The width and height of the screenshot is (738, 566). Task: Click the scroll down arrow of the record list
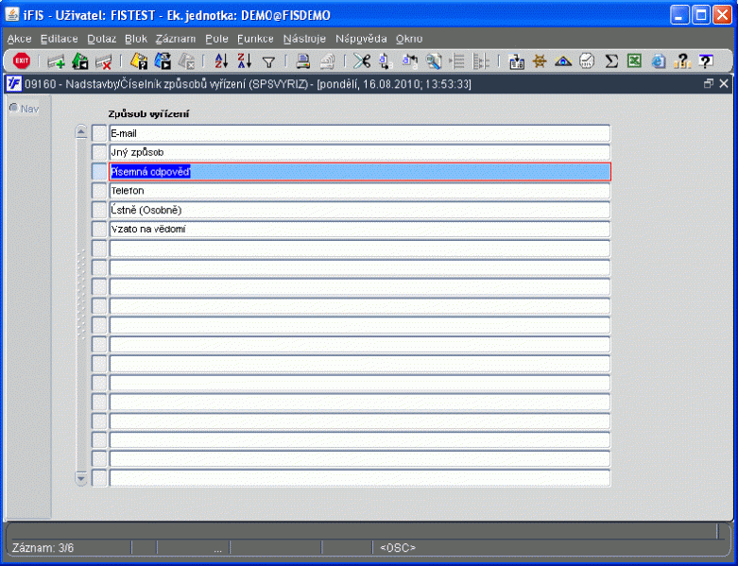81,478
